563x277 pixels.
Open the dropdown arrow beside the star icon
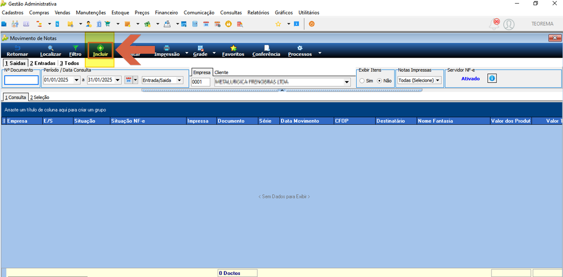pyautogui.click(x=288, y=24)
